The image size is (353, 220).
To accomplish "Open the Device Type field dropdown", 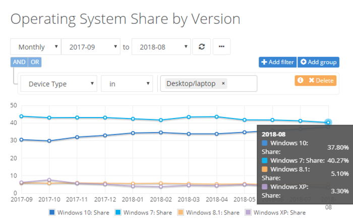I will click(58, 84).
